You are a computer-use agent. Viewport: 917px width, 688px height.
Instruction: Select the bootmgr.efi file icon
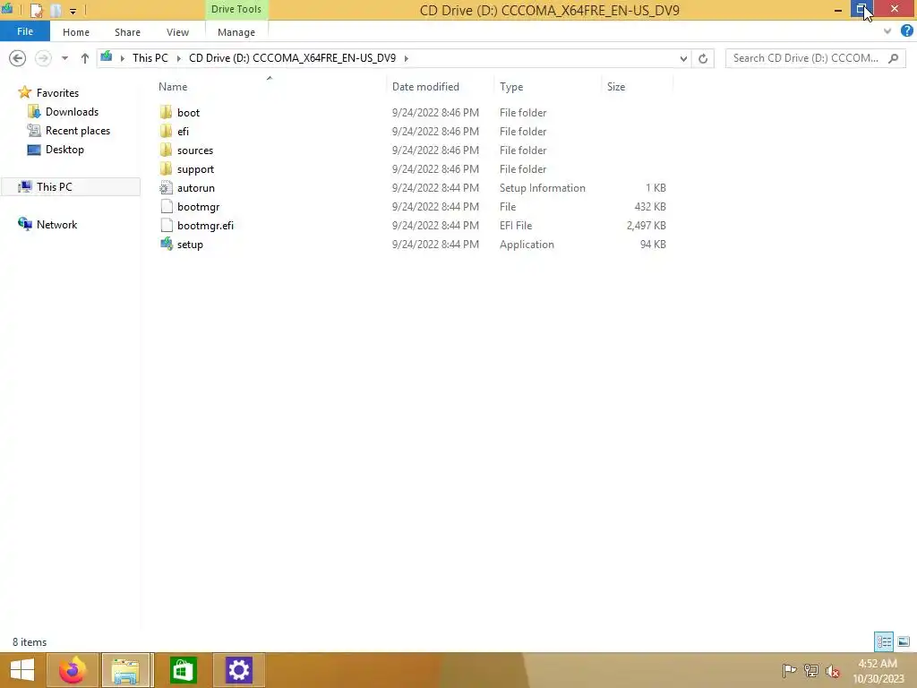click(x=166, y=225)
